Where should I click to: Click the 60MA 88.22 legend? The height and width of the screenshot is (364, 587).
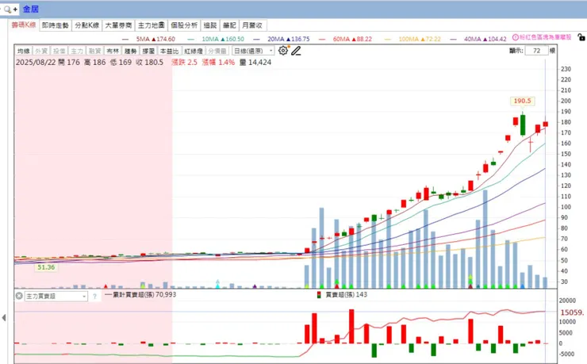coord(352,39)
